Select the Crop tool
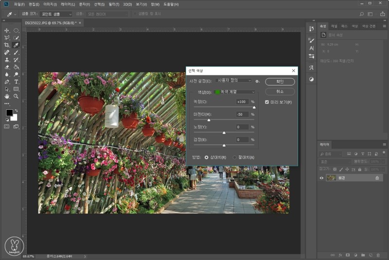Screen dimensions: 389x260 (7, 45)
